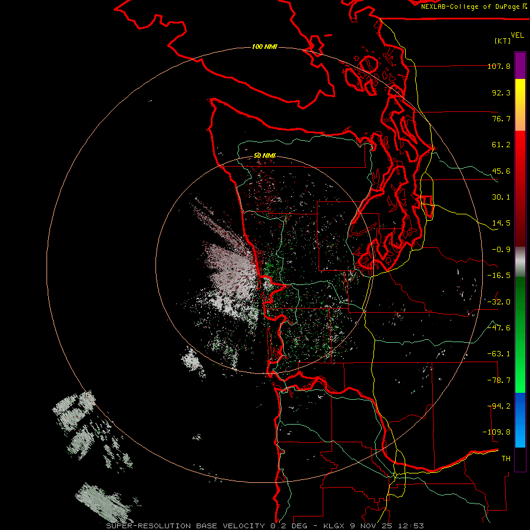The width and height of the screenshot is (530, 530).
Task: Click the 61.2 velocity scale value
Action: coord(501,145)
